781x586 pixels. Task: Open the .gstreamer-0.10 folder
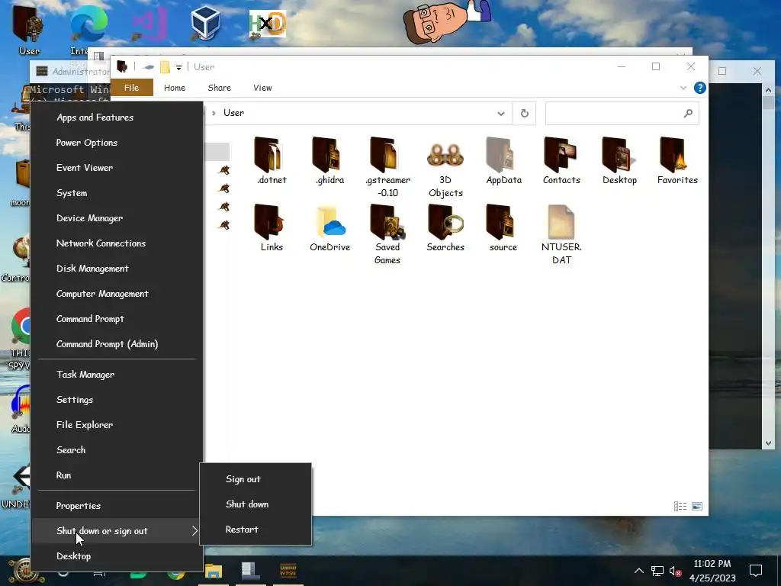point(387,167)
